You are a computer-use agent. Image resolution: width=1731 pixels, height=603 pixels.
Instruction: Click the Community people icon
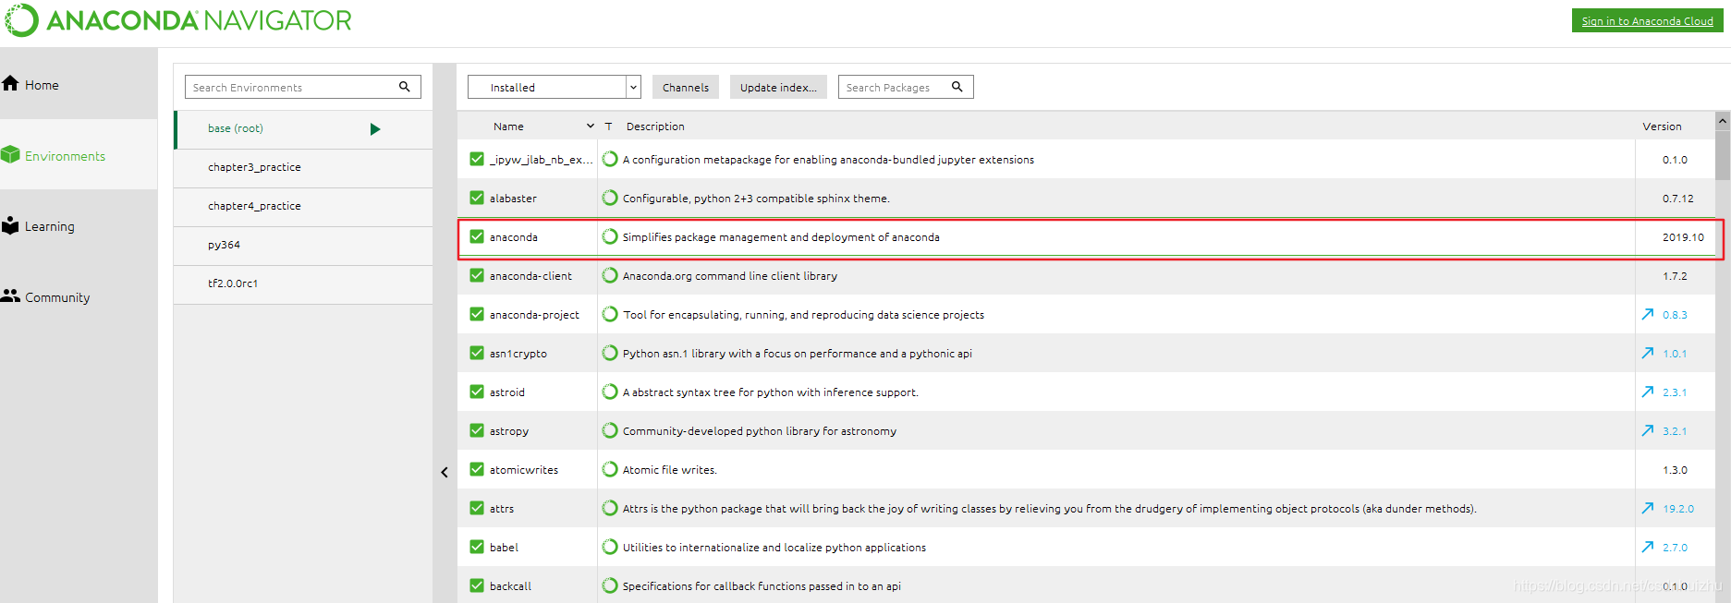[10, 295]
